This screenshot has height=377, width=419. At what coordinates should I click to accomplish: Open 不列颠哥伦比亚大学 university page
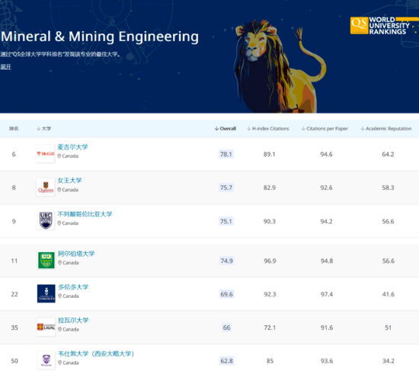tap(85, 214)
